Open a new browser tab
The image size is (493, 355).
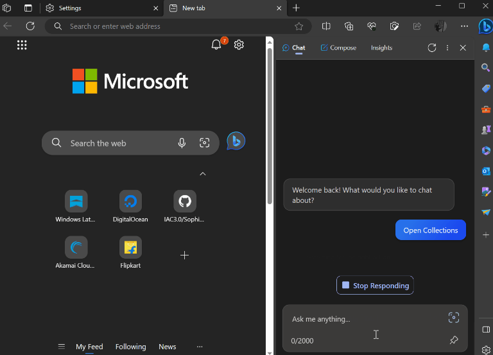(296, 8)
